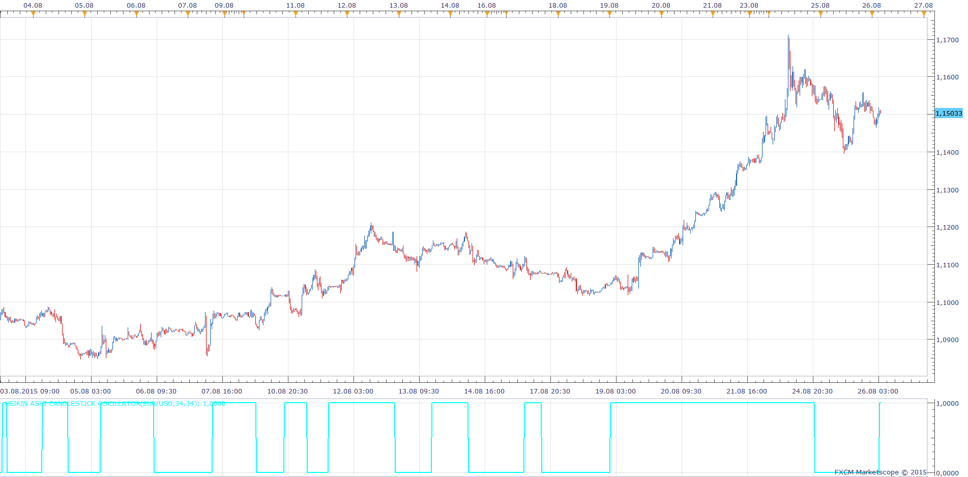Click the orange day marker under 16.08

pyautogui.click(x=487, y=14)
